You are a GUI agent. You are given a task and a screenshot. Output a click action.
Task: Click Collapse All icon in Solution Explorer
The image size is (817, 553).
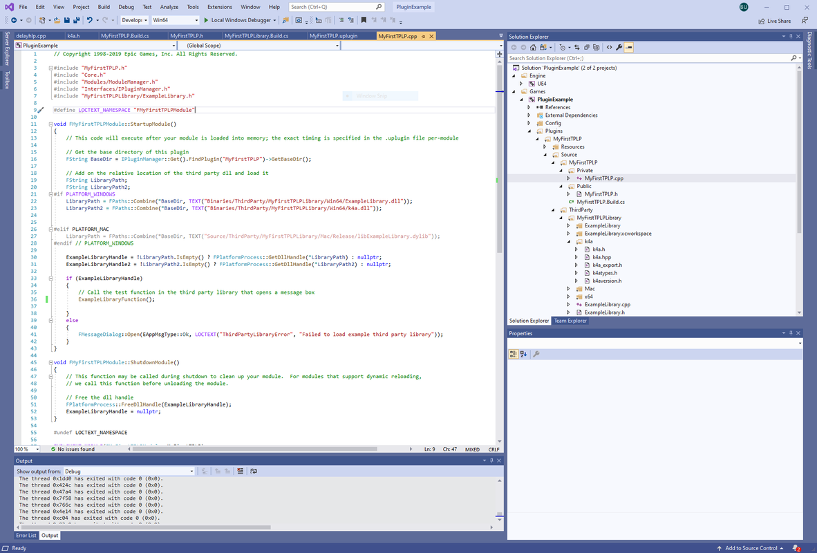587,48
